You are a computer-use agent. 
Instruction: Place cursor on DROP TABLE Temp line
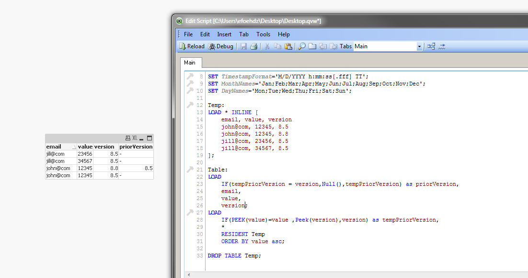click(234, 256)
